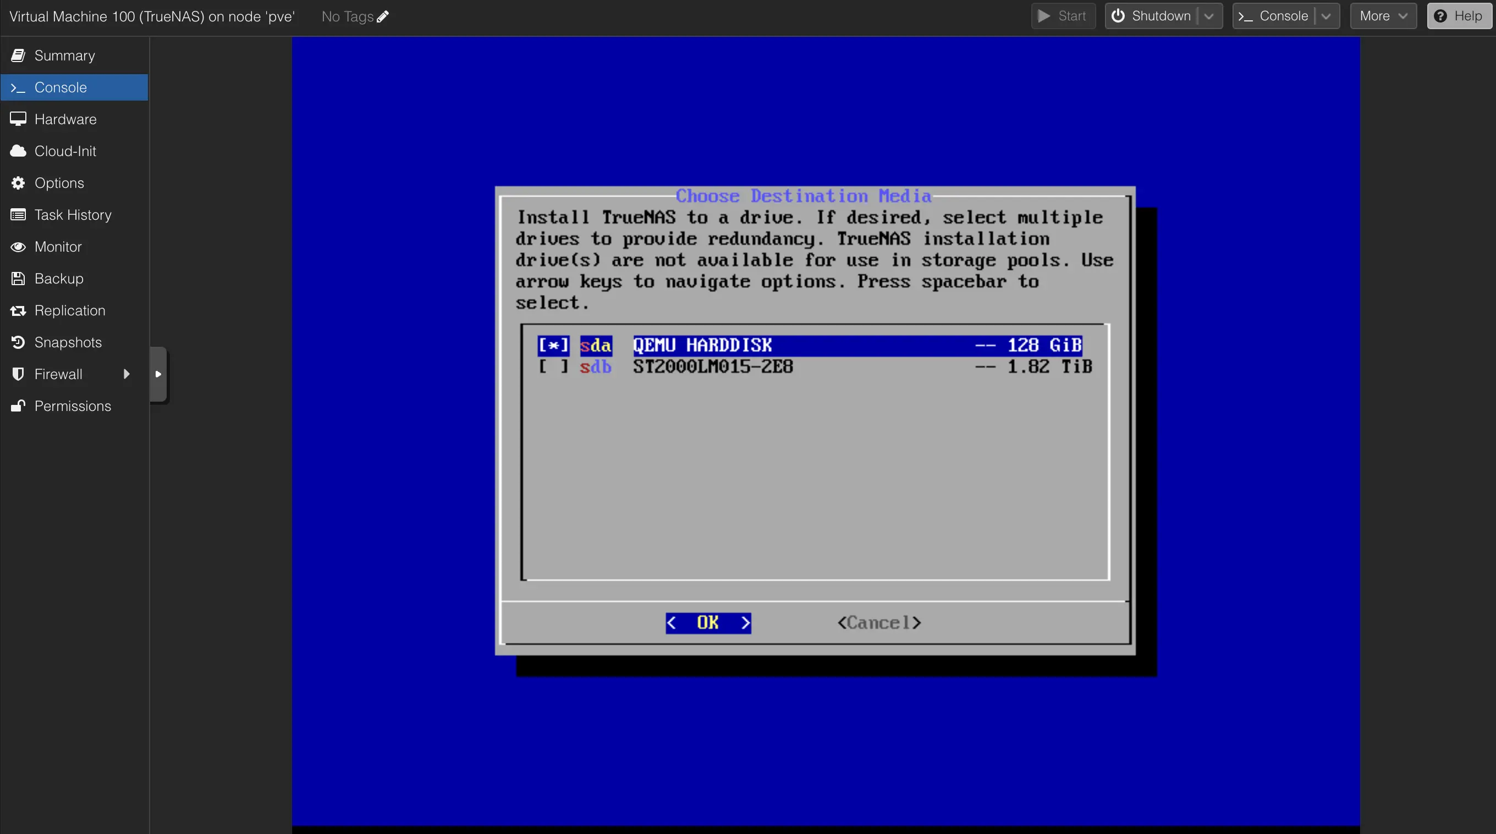This screenshot has height=834, width=1496.
Task: Click the Firewall shield icon
Action: coord(18,375)
